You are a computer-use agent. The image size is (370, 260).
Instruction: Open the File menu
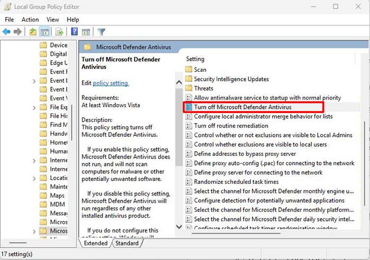point(9,20)
